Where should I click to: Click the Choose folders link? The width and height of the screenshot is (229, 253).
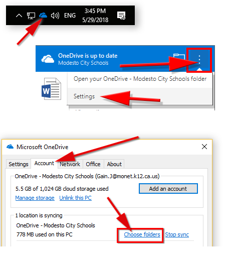click(x=142, y=234)
